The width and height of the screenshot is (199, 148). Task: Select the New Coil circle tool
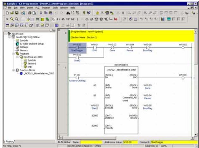pos(87,19)
